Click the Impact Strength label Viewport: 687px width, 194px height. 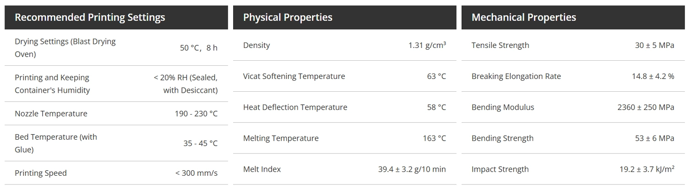(x=500, y=169)
